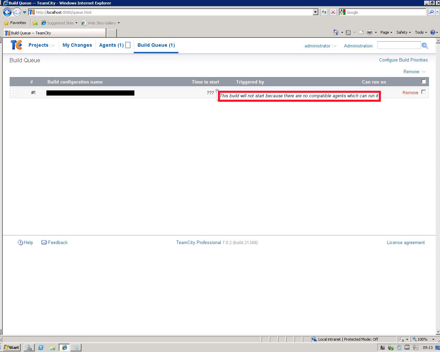Click the Feedback envelope icon

pyautogui.click(x=44, y=242)
